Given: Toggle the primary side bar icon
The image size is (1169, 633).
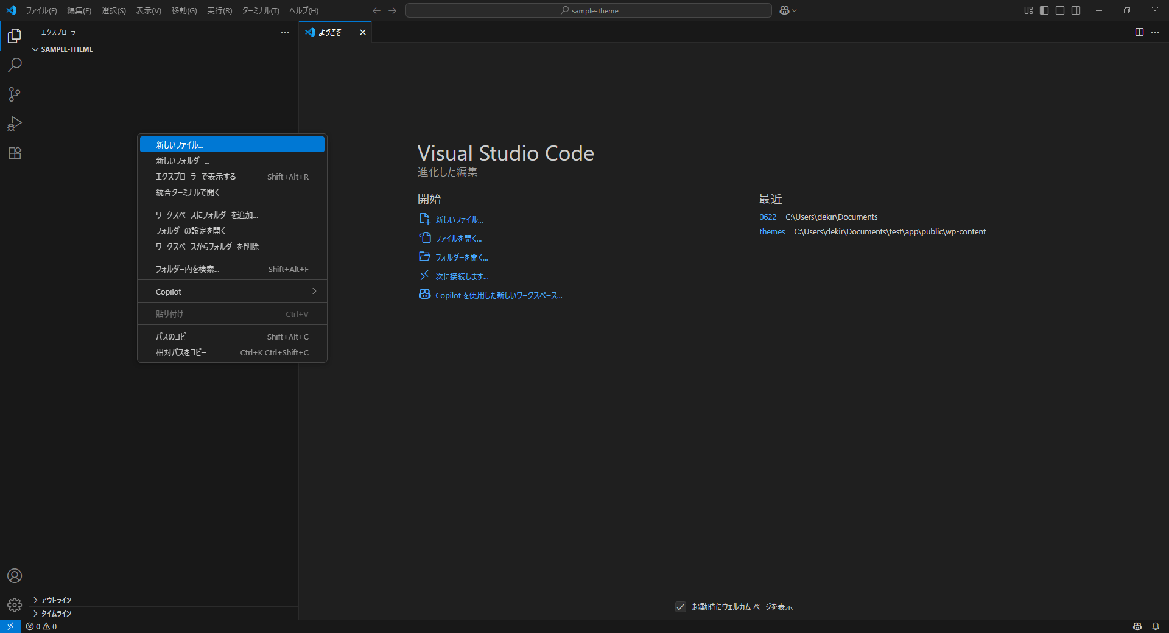Looking at the screenshot, I should point(1044,10).
